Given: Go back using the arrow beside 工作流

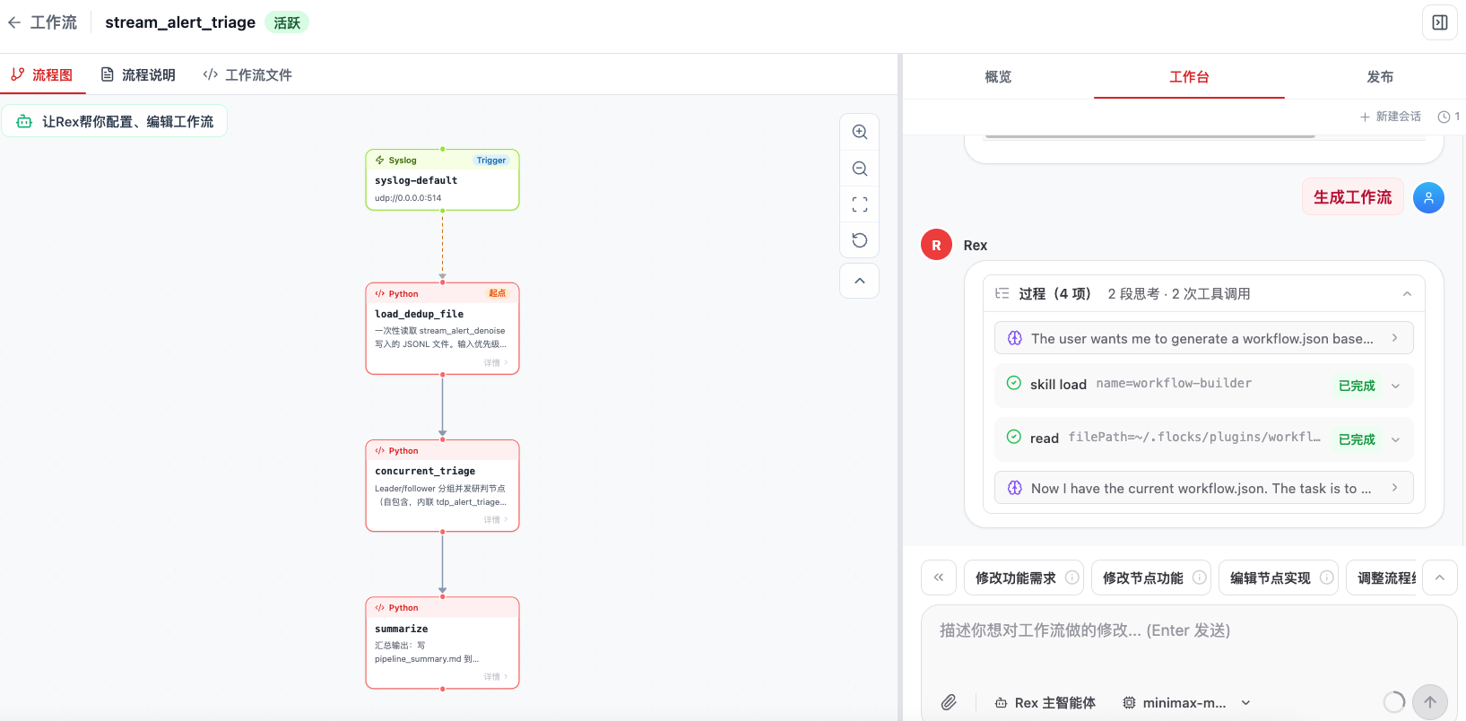Looking at the screenshot, I should click(x=14, y=22).
